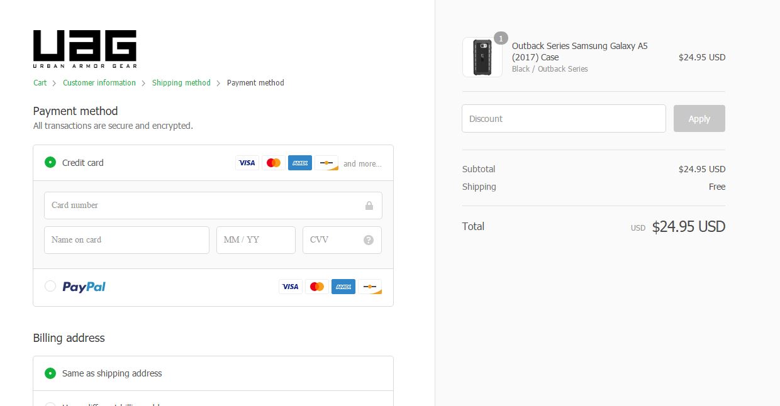Image resolution: width=780 pixels, height=406 pixels.
Task: Click the Total $24.95 USD amount
Action: [689, 227]
